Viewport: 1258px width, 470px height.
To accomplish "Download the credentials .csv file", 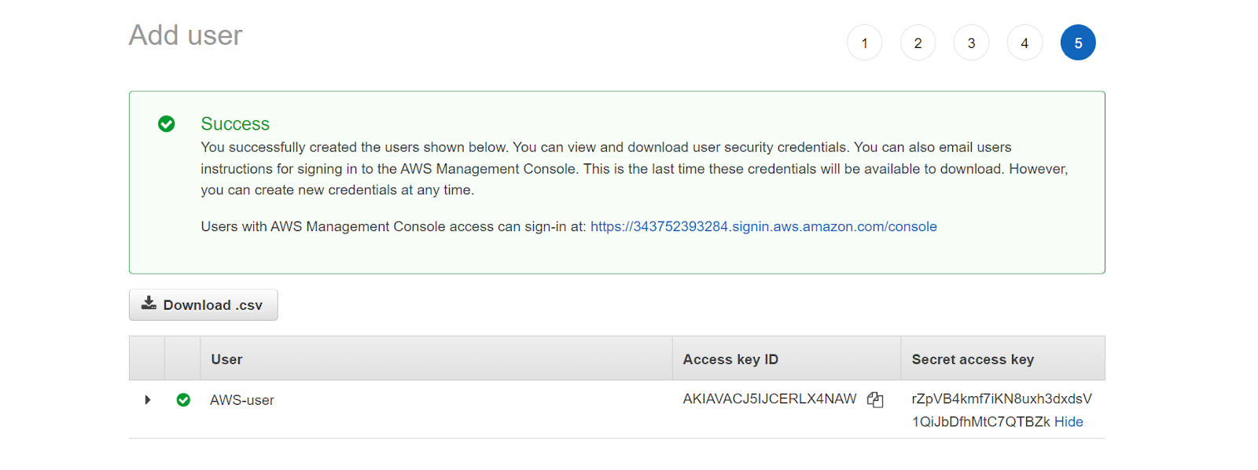I will coord(204,305).
